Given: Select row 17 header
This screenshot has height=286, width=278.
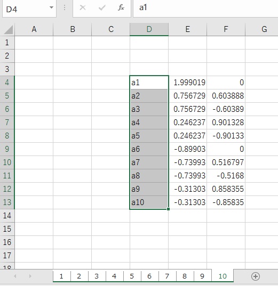Looking at the screenshot, I should click(x=7, y=256).
